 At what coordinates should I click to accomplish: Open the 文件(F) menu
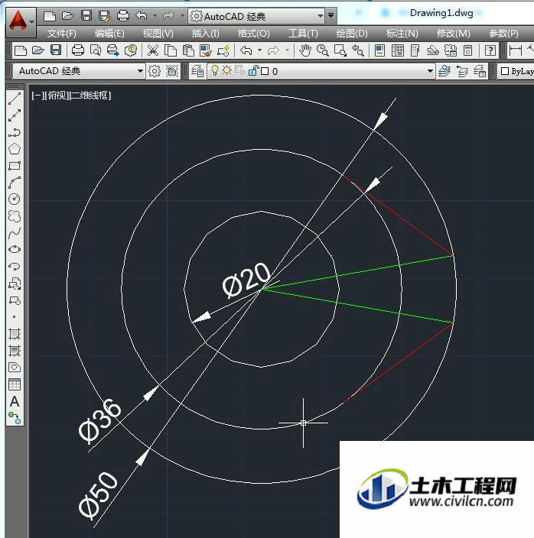tap(61, 34)
